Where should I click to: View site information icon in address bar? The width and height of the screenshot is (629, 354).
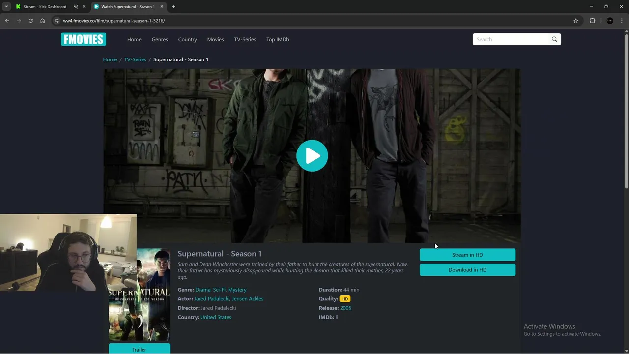pos(57,21)
